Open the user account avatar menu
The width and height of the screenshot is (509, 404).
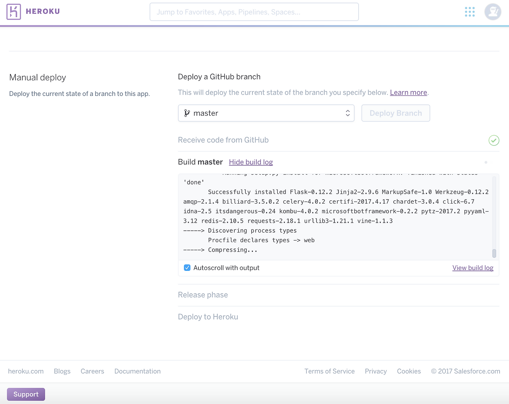(493, 12)
